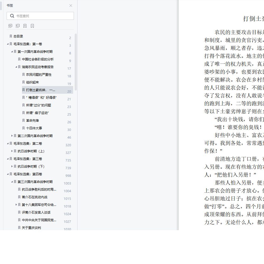Click the bookmark icon beside 革命先锋
Image resolution: width=264 pixels, height=264 pixels.
click(x=23, y=121)
